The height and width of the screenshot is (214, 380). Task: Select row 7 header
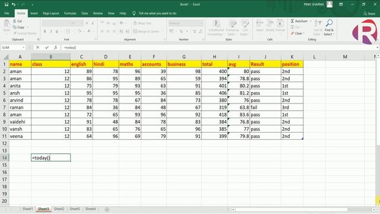click(4, 107)
